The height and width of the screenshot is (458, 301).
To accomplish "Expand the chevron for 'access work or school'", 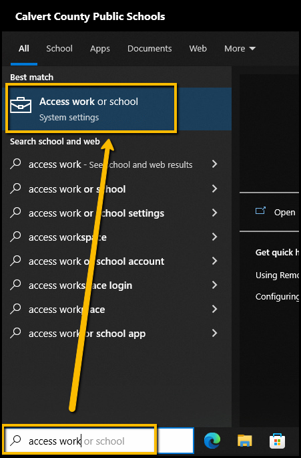I will (215, 189).
